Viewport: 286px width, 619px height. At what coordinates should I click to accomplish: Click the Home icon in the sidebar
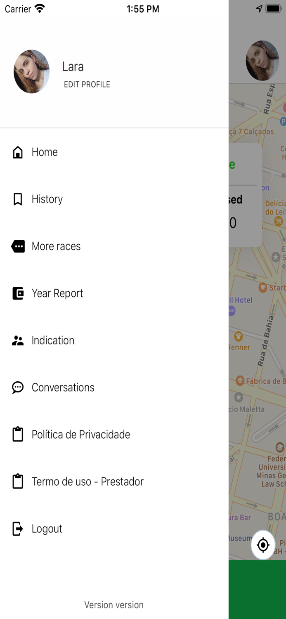(x=18, y=152)
